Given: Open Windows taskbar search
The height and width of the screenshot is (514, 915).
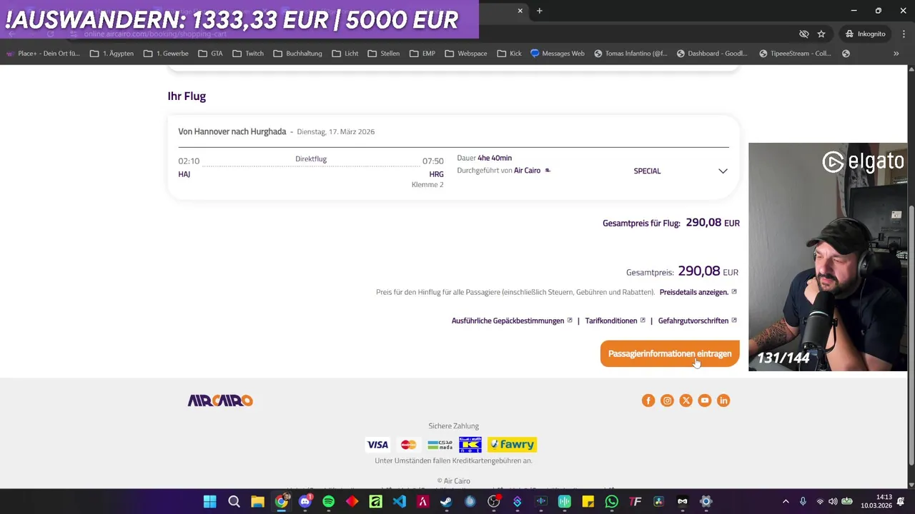Looking at the screenshot, I should pyautogui.click(x=234, y=502).
